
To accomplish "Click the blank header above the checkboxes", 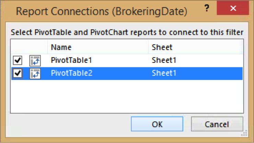I will click(18, 47).
